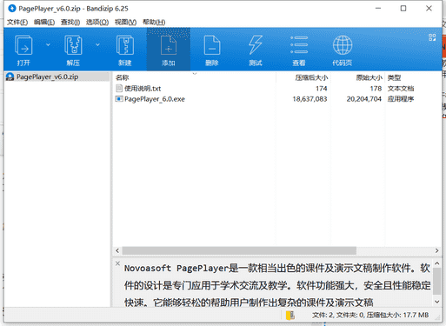Click the 文本文档 type cell

(401, 89)
